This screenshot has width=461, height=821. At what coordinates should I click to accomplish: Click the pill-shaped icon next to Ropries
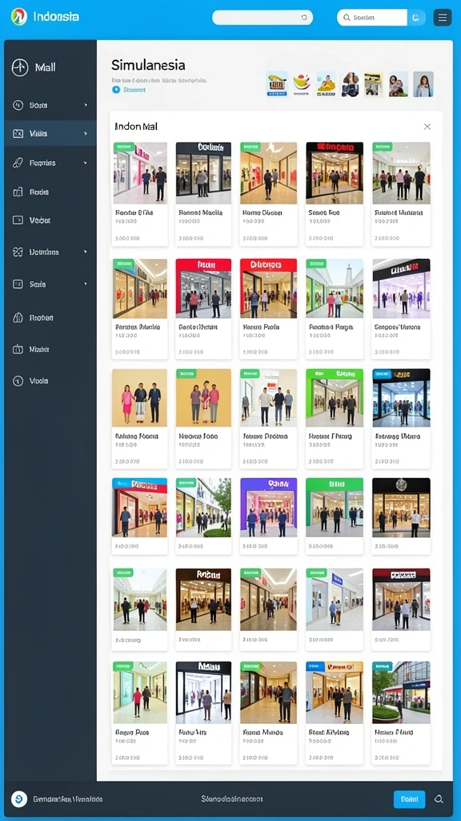(x=18, y=163)
